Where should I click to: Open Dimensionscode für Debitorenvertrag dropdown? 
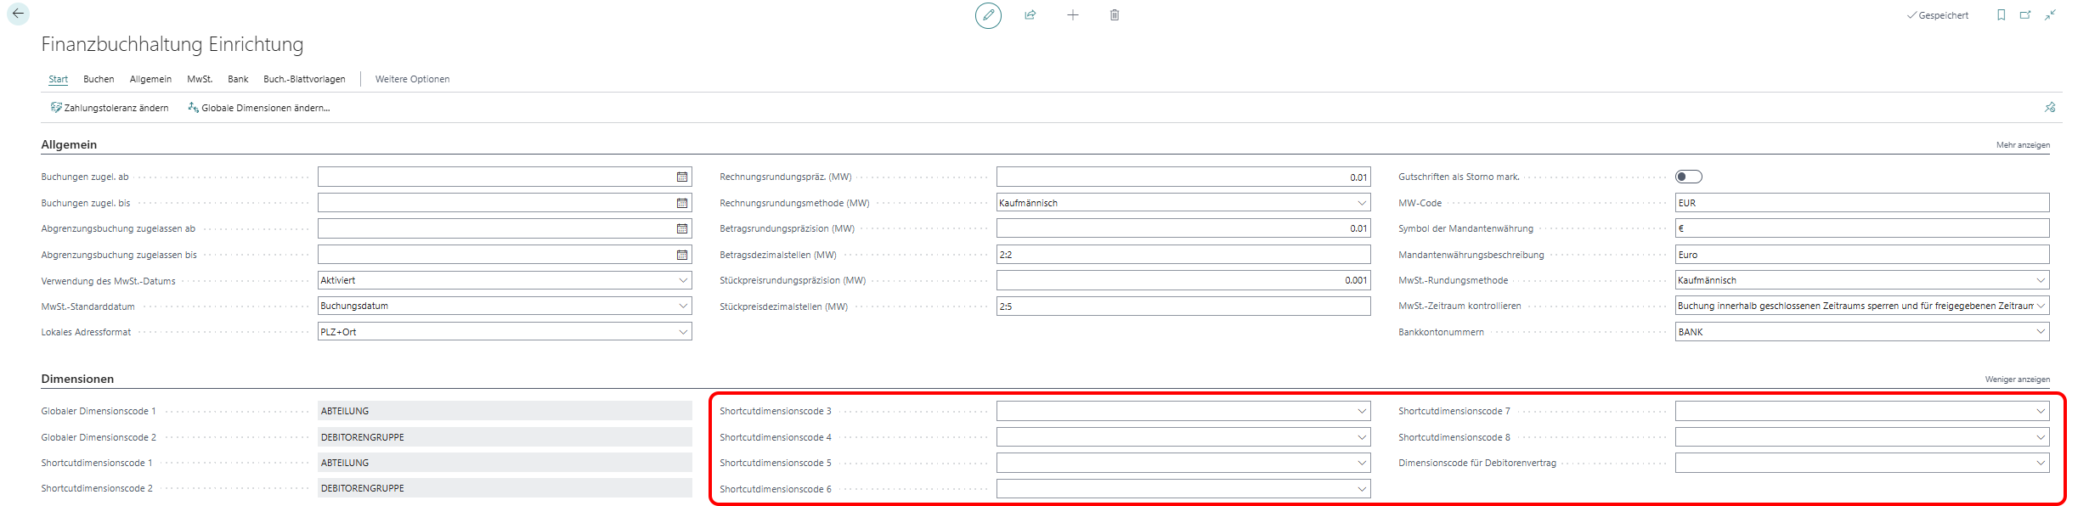pyautogui.click(x=2041, y=463)
